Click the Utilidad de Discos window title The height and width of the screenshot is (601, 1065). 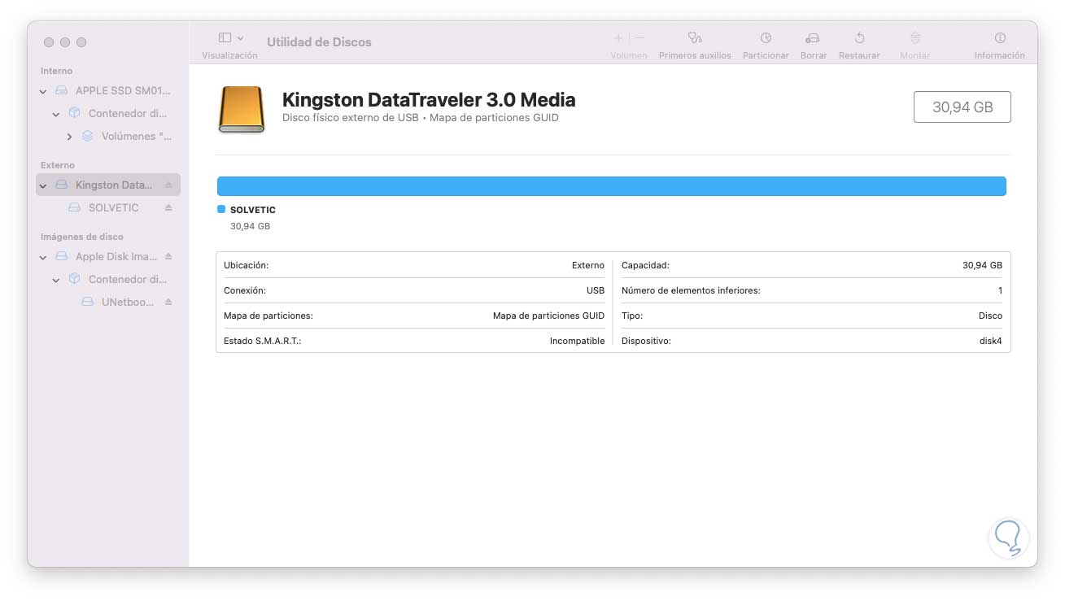coord(319,41)
